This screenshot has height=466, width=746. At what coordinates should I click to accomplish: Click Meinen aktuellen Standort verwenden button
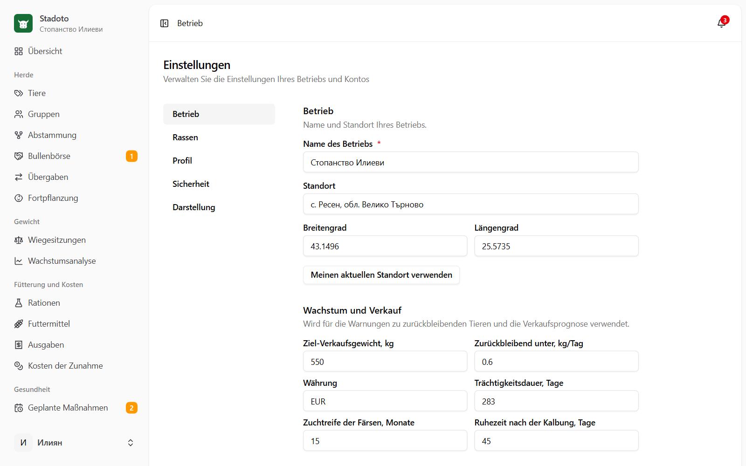click(381, 275)
